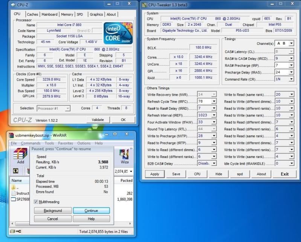Viewport: 301px width, 242px height.
Task: Switch to the Graphics tab in CPU-Z
Action: [x=96, y=14]
